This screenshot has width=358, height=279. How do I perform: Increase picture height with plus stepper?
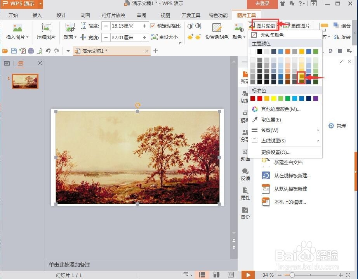[144, 26]
